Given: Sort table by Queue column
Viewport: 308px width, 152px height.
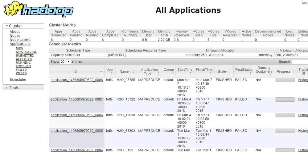Looking at the screenshot, I should [169, 71].
